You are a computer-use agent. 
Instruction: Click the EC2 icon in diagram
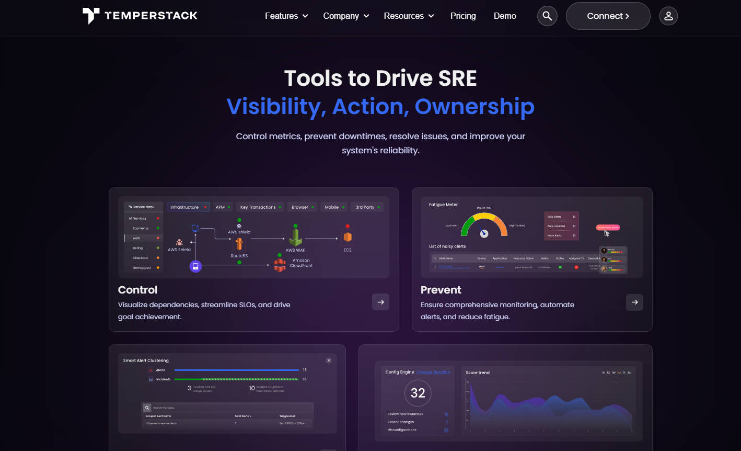pos(348,238)
